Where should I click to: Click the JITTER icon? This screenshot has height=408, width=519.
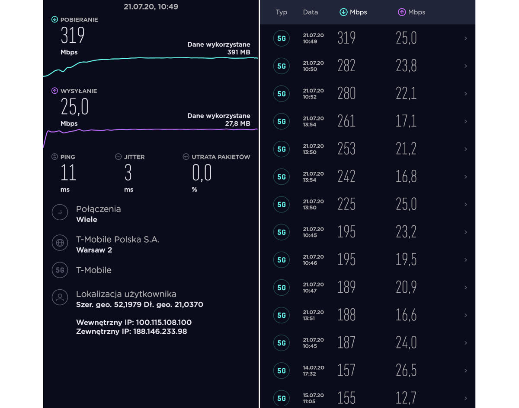pos(118,157)
